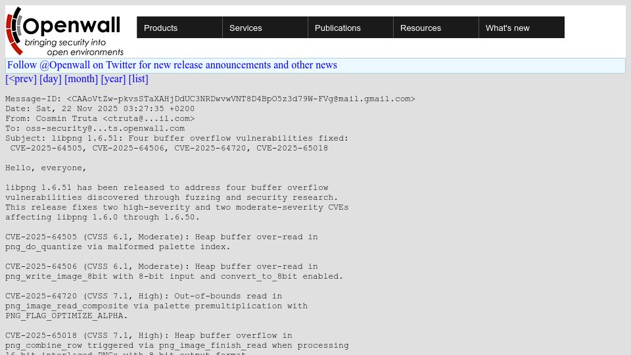This screenshot has height=355, width=631.
Task: Open the [year] archive link
Action: pos(113,79)
